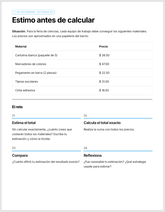
Task: Select the 'Tijeras escolares' row
Action: [x=82, y=82]
